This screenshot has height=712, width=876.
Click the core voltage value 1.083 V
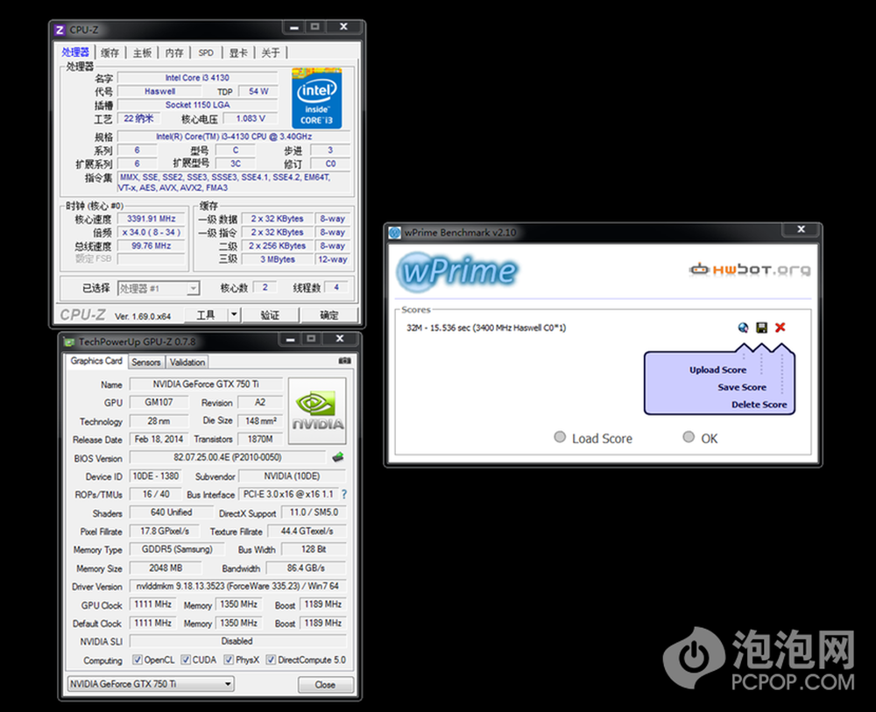pyautogui.click(x=251, y=118)
